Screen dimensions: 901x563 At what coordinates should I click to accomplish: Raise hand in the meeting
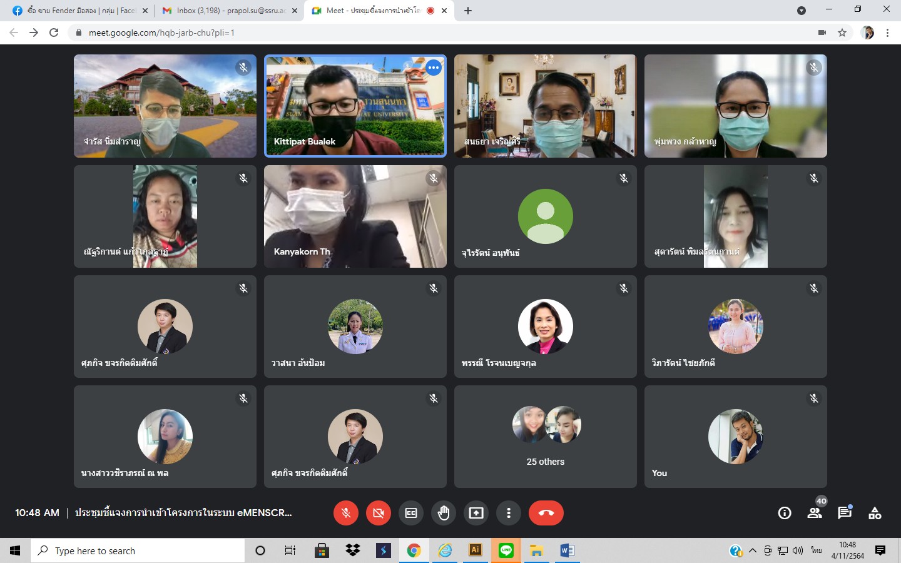click(444, 513)
